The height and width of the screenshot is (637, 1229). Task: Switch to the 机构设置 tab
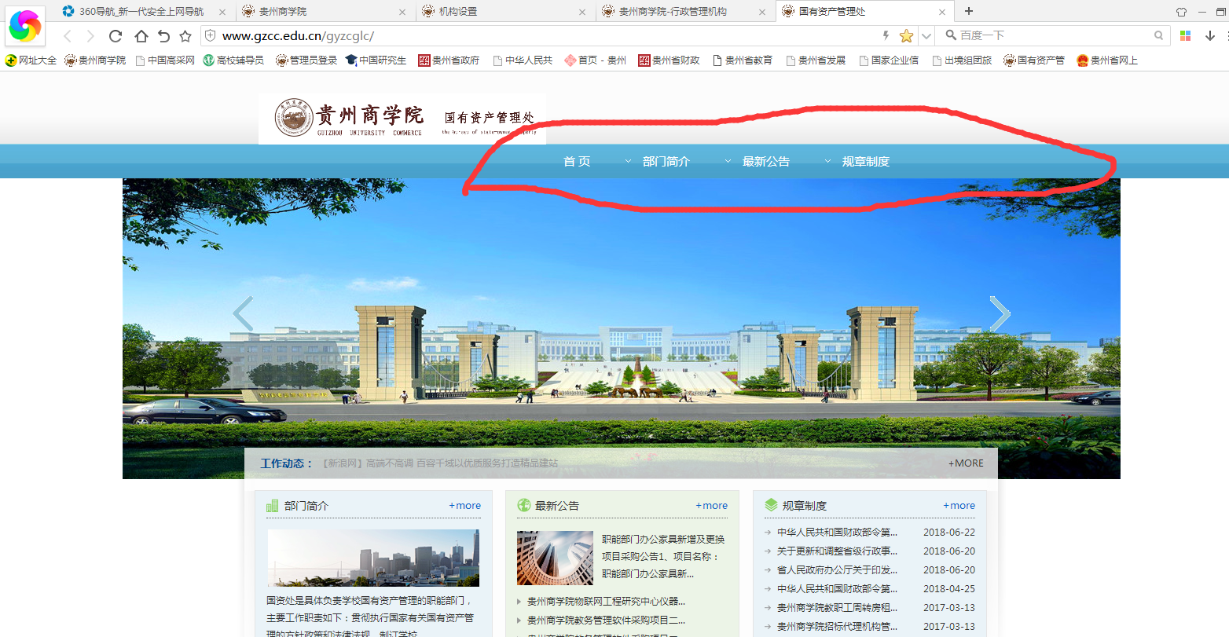click(503, 12)
